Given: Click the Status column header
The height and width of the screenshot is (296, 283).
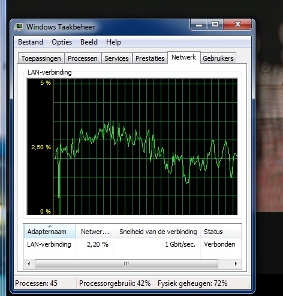Looking at the screenshot, I should [221, 231].
